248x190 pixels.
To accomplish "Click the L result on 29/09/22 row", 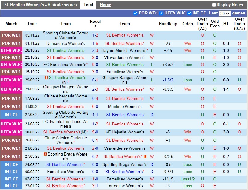I will pos(152,80).
